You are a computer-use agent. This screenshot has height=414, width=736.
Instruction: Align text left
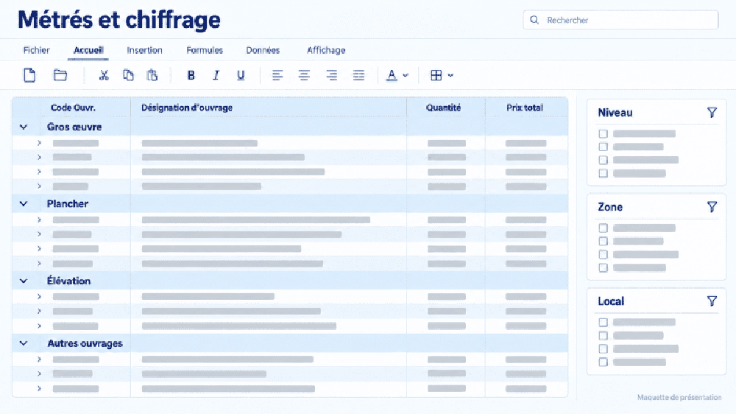click(277, 75)
